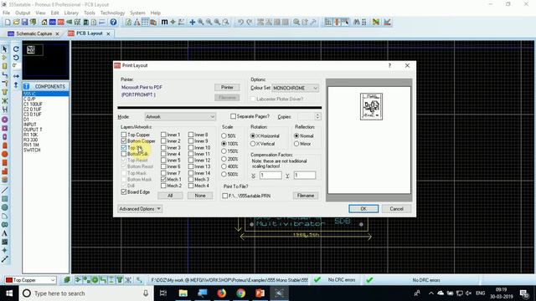Click the Redo arrow in the toolbar

[x=250, y=23]
